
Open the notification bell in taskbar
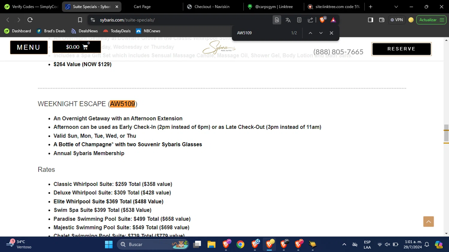coord(427,245)
